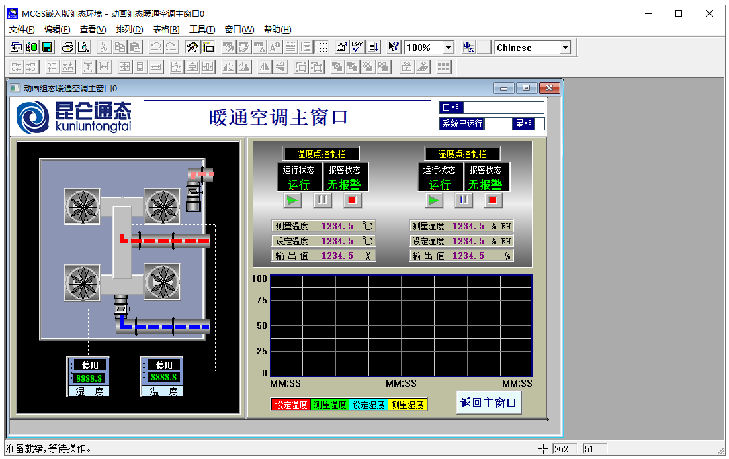This screenshot has width=729, height=459.
Task: Click the multi-grid layout icon
Action: tap(443, 67)
